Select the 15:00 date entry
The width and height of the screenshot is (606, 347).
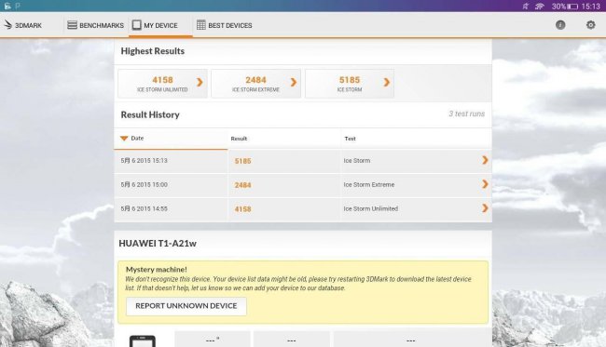point(144,185)
